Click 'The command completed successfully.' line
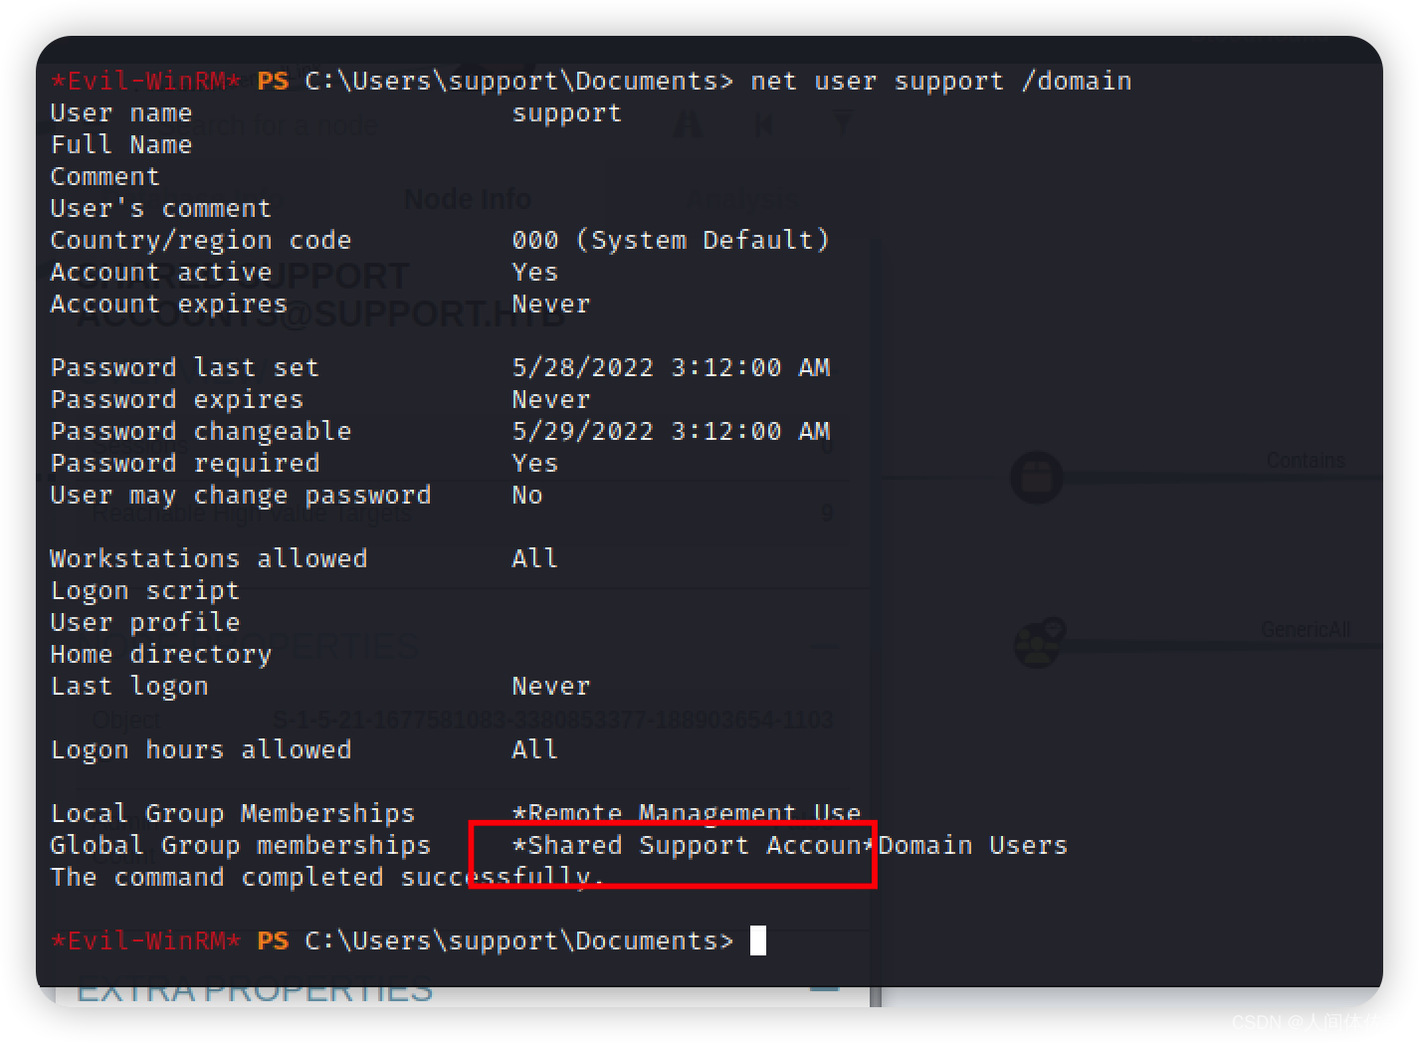The width and height of the screenshot is (1419, 1043). 328,877
